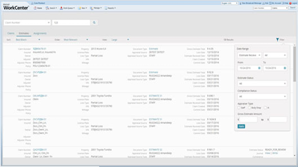Enable the Body Shop appraiser checkbox
Screen dimensions: 298x167
(250, 108)
